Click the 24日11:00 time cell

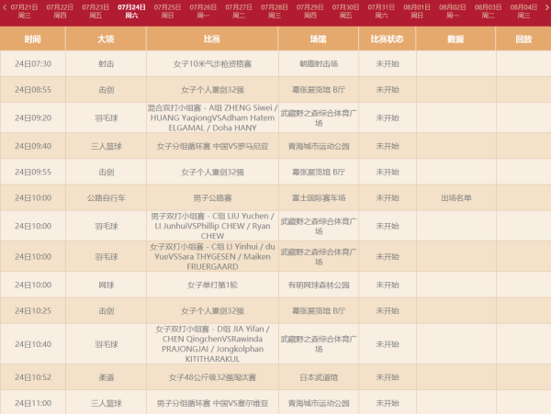33,404
